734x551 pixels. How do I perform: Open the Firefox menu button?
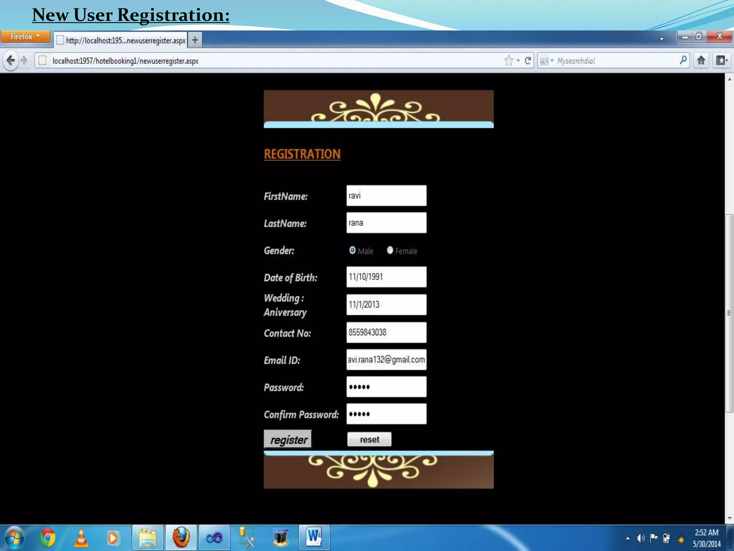[x=25, y=37]
